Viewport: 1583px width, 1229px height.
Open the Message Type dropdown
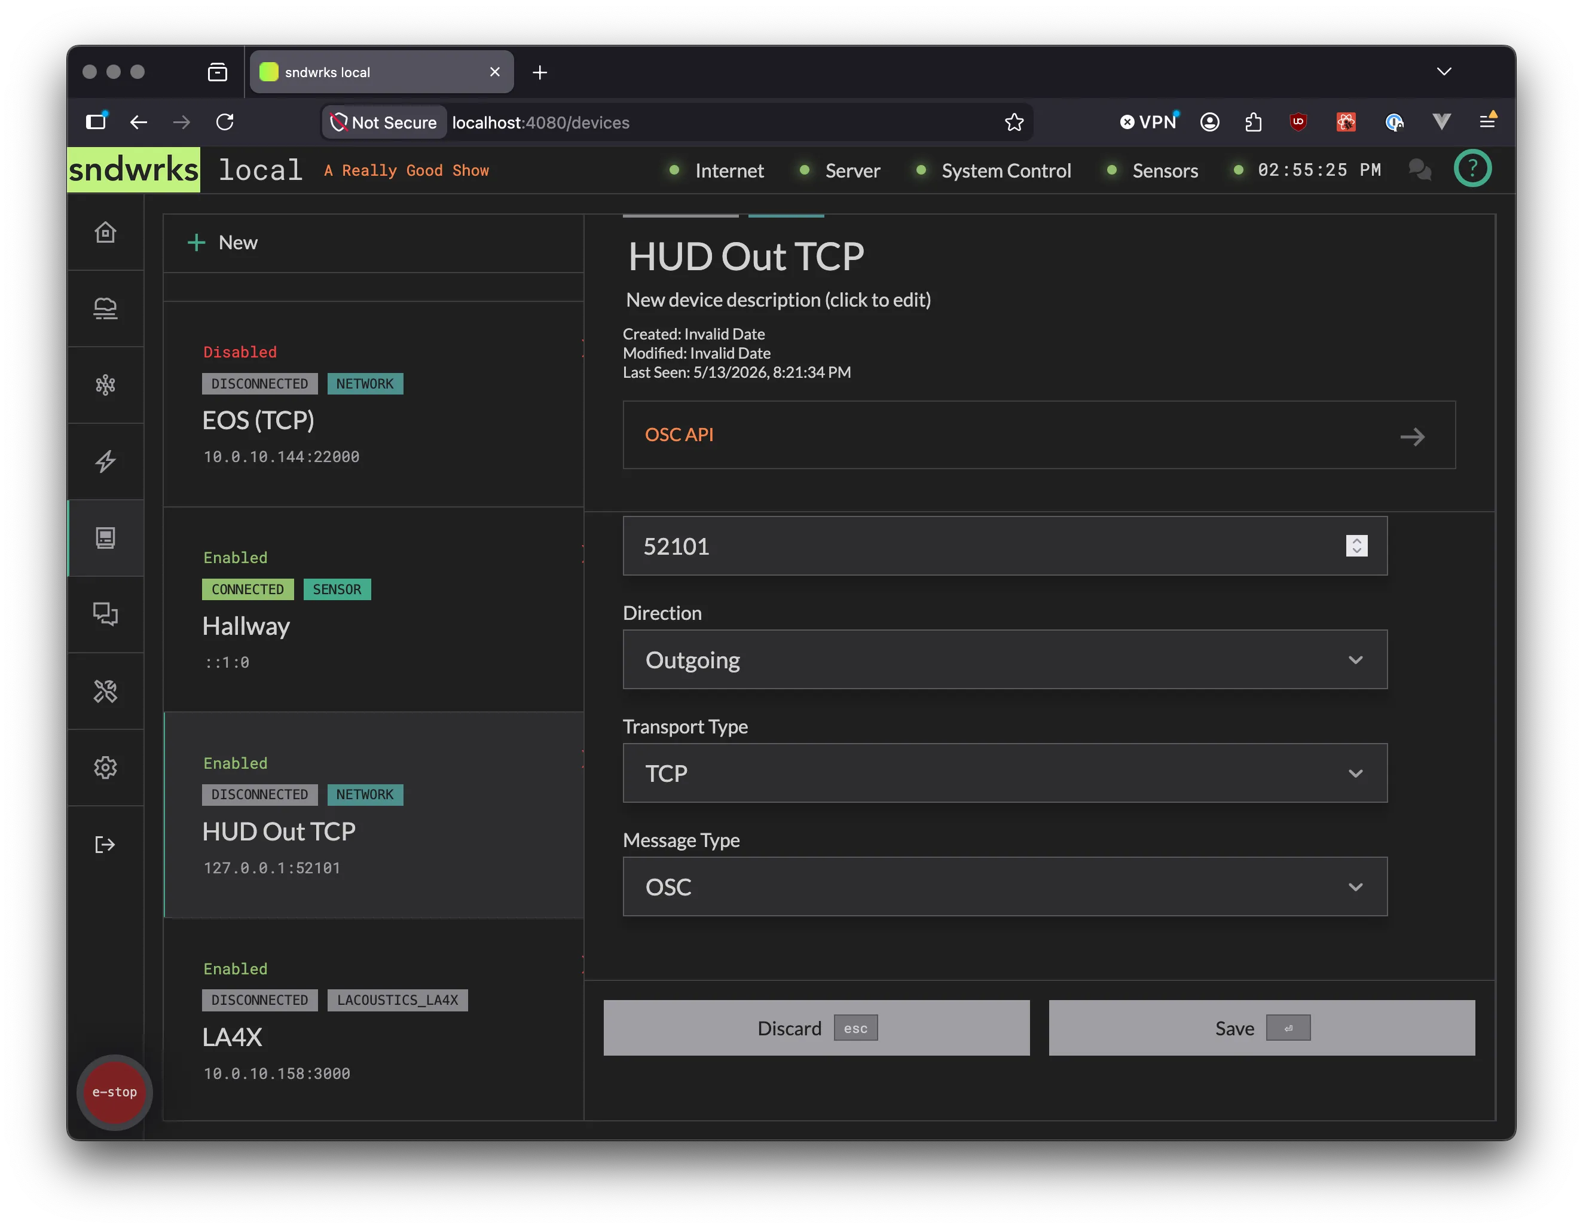click(x=1004, y=887)
